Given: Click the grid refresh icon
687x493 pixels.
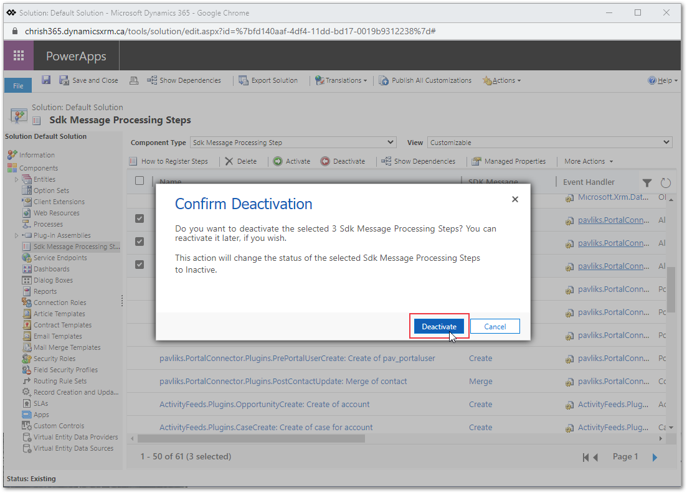Looking at the screenshot, I should pos(666,182).
